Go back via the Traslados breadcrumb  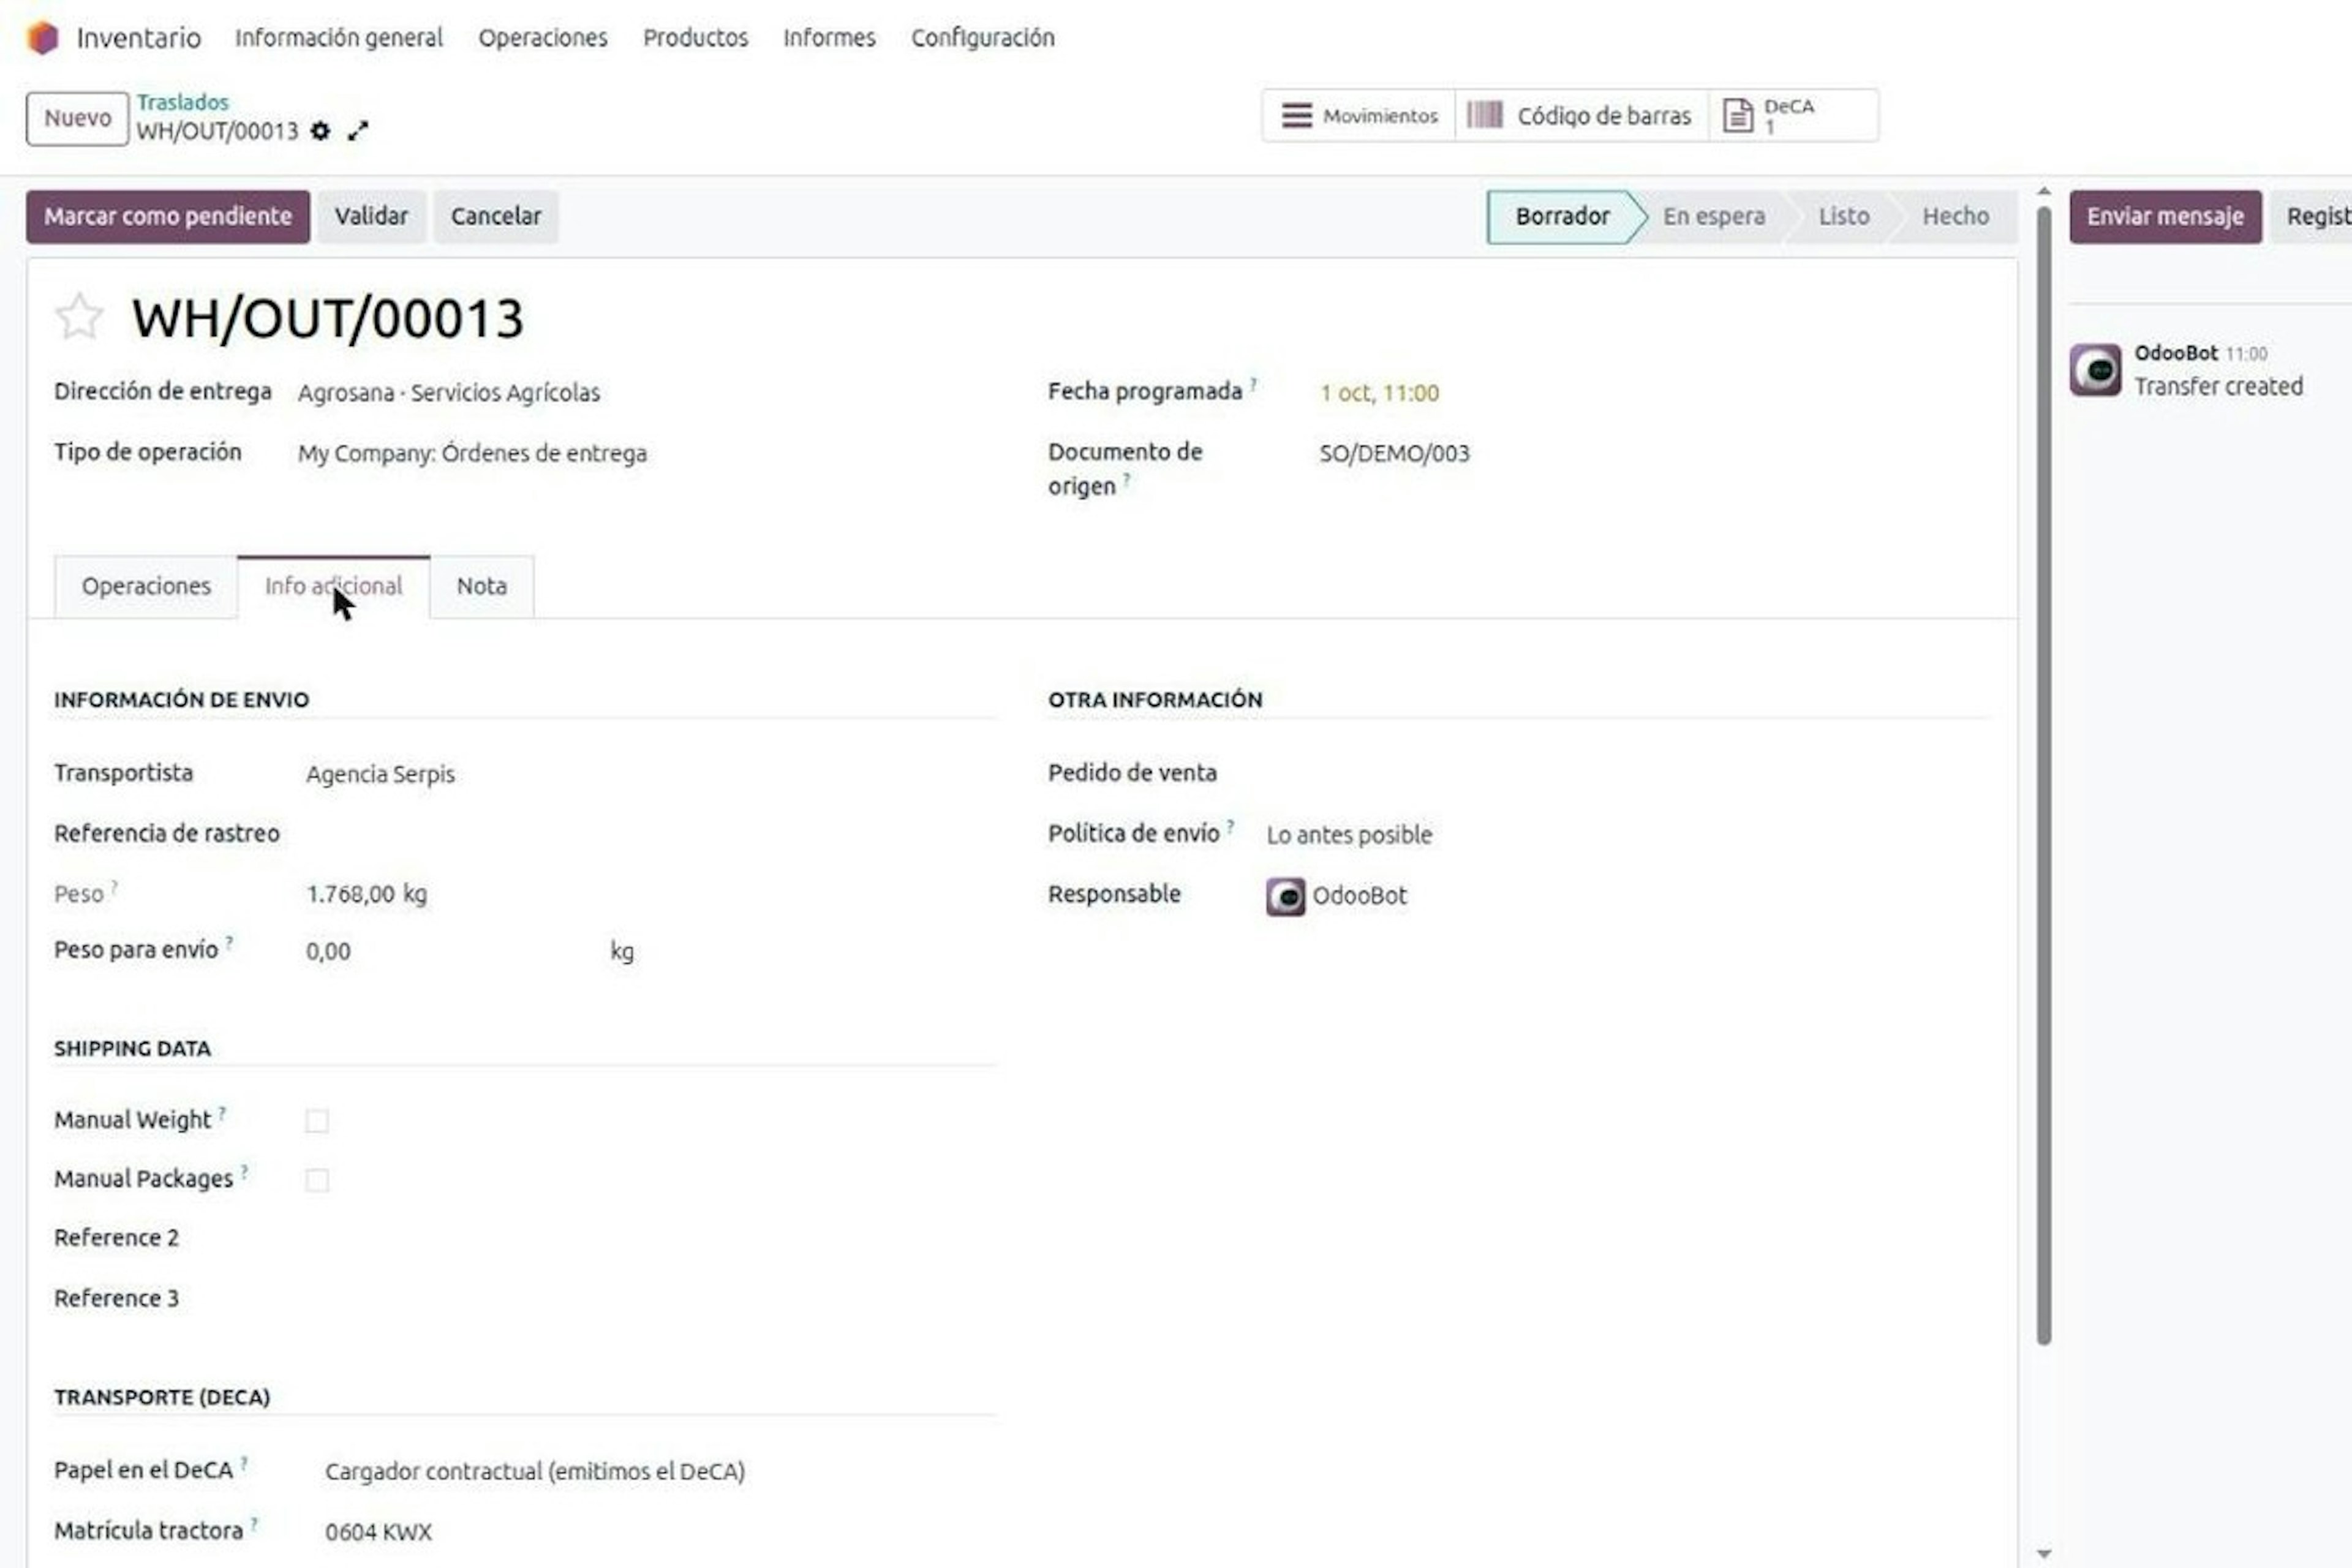coord(182,102)
